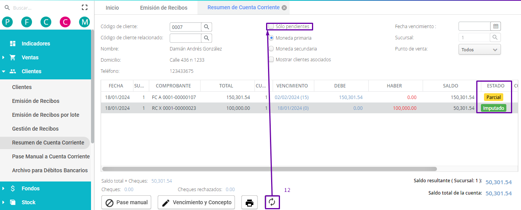Sort by the TOTAL column header
This screenshot has height=210, width=521.
[226, 86]
